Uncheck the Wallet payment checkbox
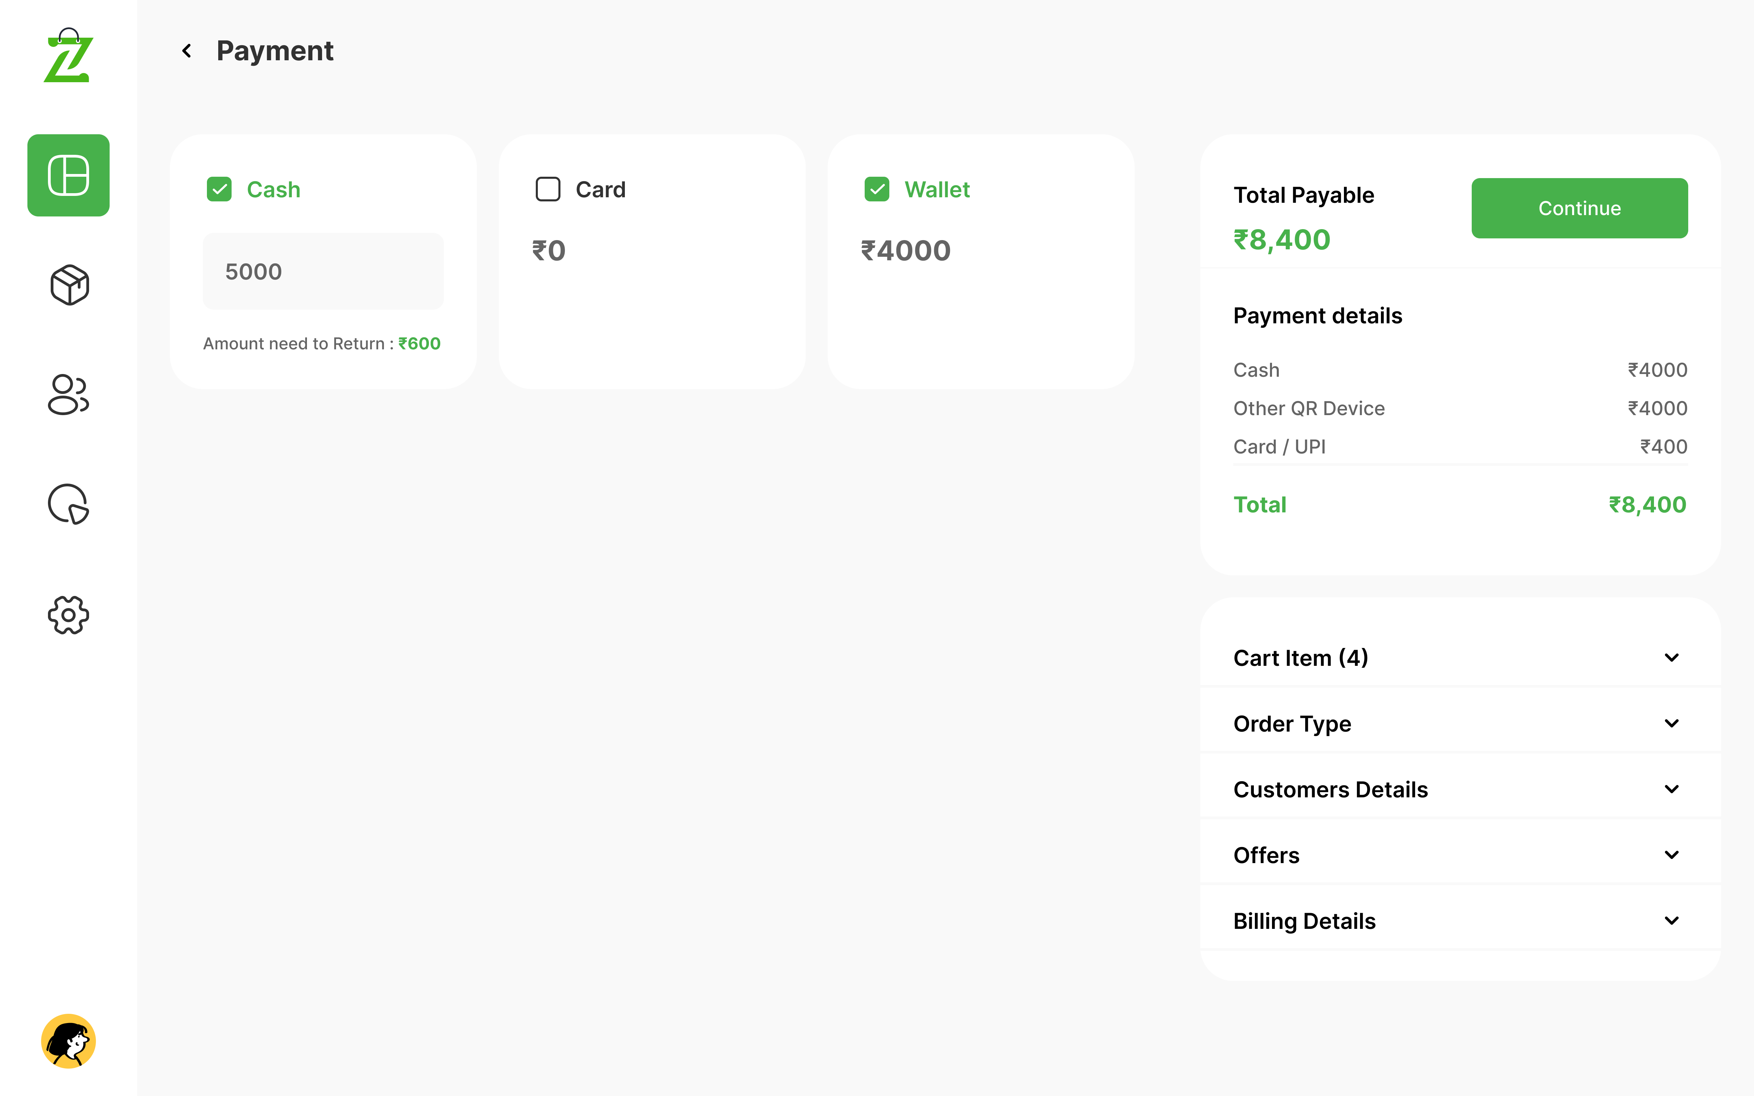Screen dimensions: 1754x1096 (877, 189)
